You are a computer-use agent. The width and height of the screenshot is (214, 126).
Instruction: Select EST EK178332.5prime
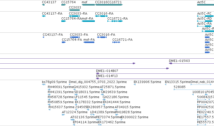76,105
